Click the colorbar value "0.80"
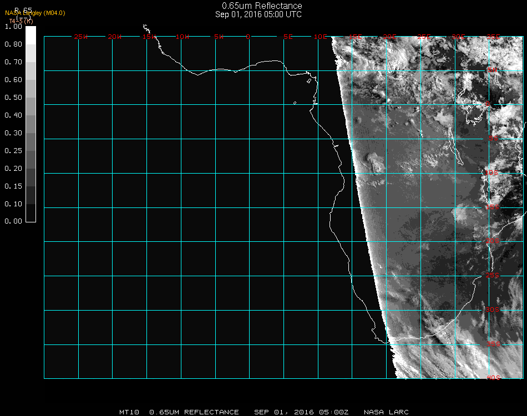This screenshot has width=527, height=416. (13, 44)
